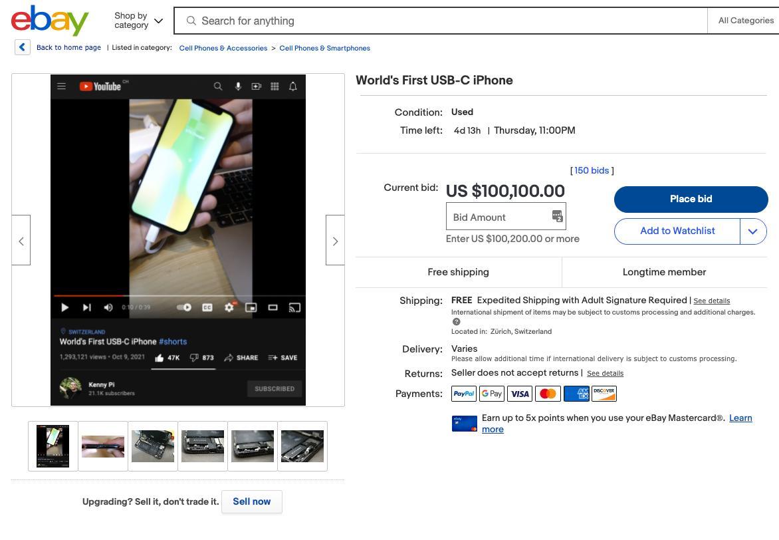Click the Mastercard payment icon
The image size is (779, 540).
(x=548, y=394)
